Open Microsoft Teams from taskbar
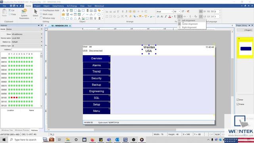 109,139
